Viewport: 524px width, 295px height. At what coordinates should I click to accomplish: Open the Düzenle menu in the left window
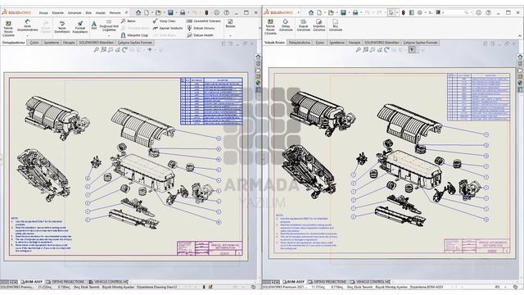[58, 13]
